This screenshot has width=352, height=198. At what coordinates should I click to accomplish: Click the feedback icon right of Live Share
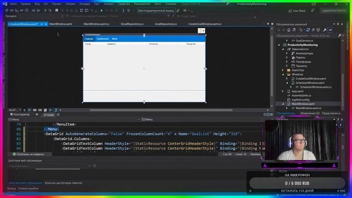(313, 10)
